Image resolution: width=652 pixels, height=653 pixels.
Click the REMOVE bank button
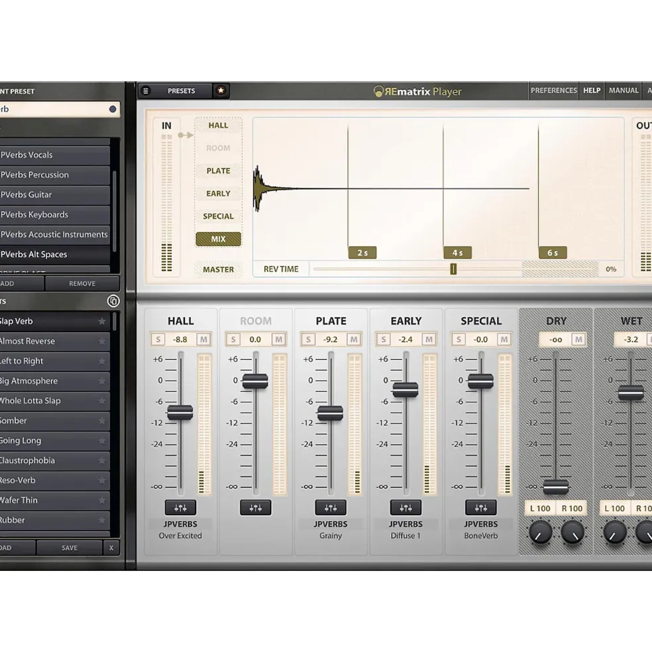click(82, 284)
